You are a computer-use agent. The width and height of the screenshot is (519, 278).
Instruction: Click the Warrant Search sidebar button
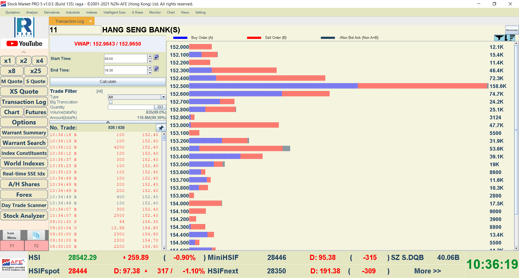click(24, 143)
